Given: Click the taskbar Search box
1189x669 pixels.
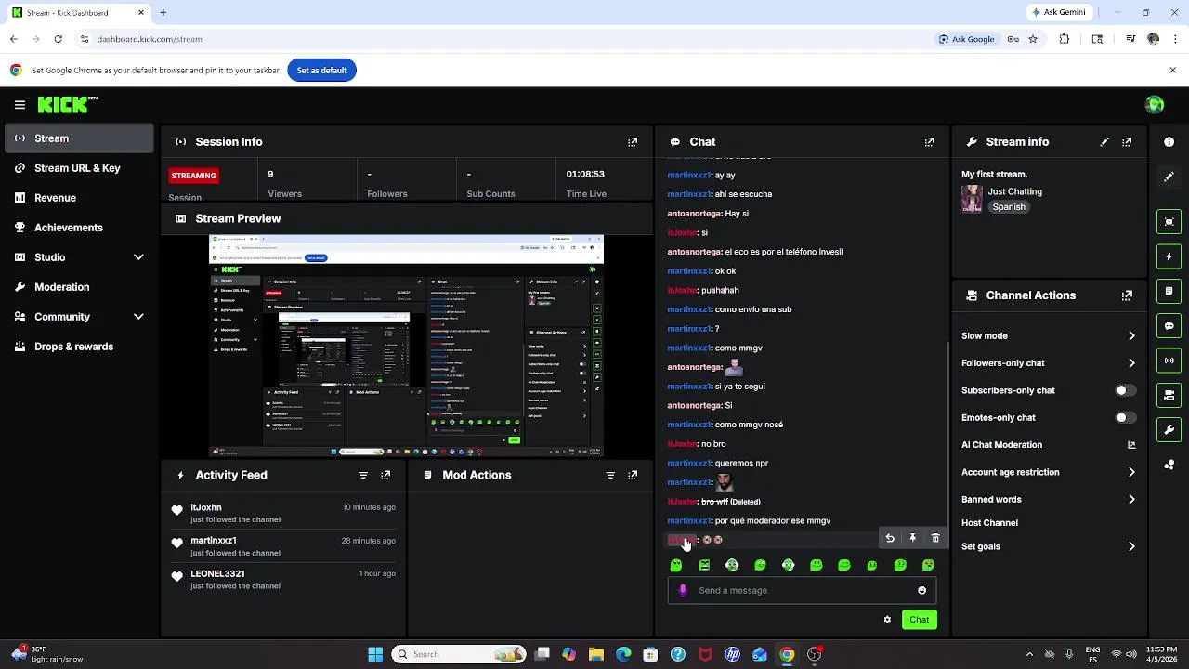Looking at the screenshot, I should click(459, 654).
